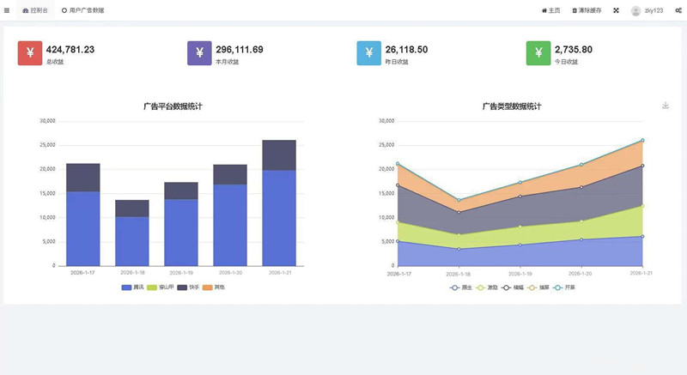Go to 主页 home link
The image size is (687, 375).
click(550, 10)
